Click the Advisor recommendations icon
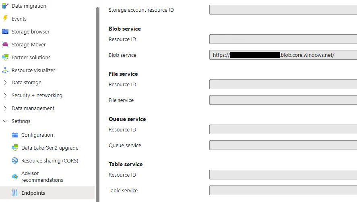The image size is (357, 202). (15, 177)
